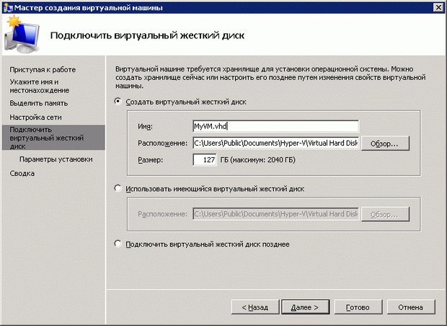The width and height of the screenshot is (447, 326).
Task: Click the 'Расположение' path field for new disk
Action: click(x=275, y=143)
